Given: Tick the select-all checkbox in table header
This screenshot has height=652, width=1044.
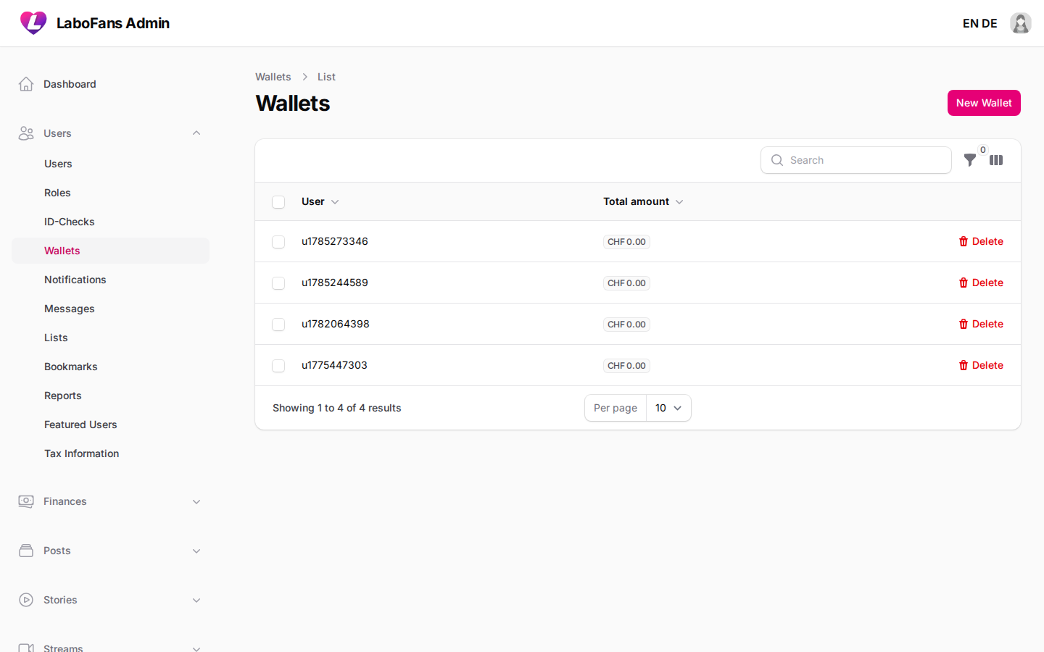Looking at the screenshot, I should coord(278,202).
